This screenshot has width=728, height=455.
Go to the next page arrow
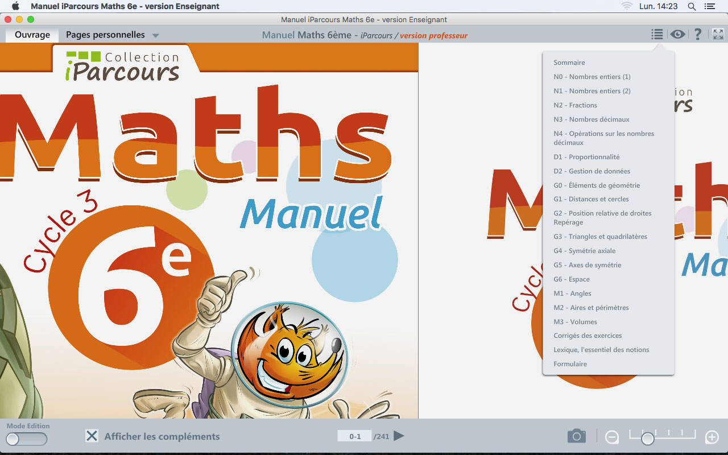tap(399, 436)
